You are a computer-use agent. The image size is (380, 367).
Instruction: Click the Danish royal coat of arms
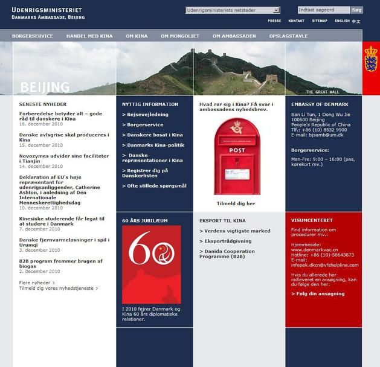click(371, 59)
